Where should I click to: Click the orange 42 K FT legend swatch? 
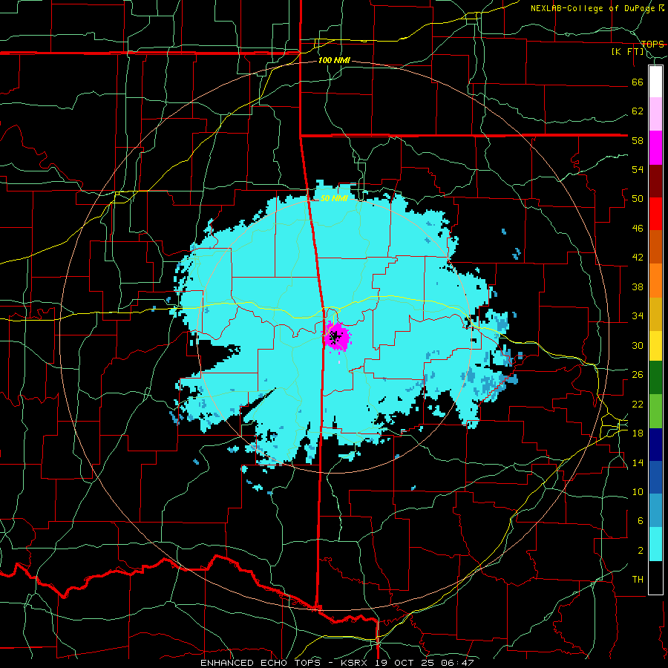[655, 280]
